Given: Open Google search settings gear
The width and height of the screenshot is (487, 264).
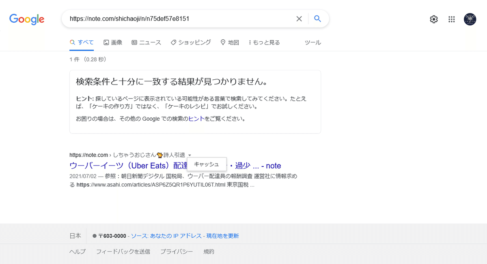Looking at the screenshot, I should pos(433,19).
